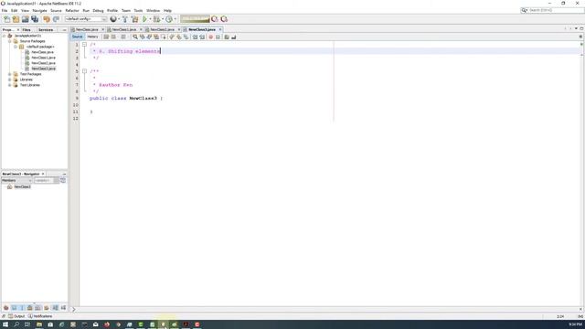
Task: Click the Comment icon in editor toolbar
Action: 227,37
